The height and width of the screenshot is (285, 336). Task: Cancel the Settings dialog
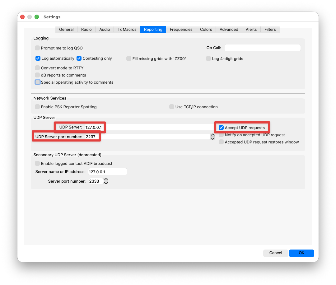[x=275, y=253]
